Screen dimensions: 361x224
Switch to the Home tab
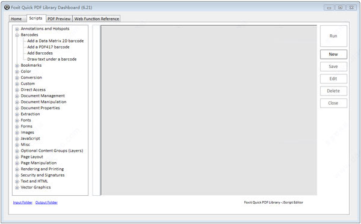(x=17, y=19)
